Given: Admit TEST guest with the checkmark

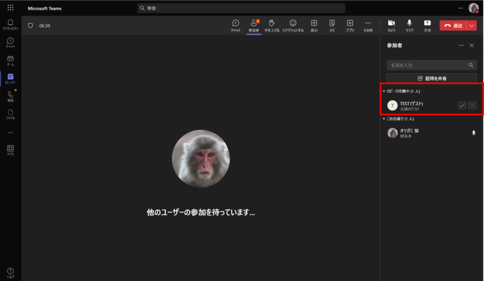Looking at the screenshot, I should pyautogui.click(x=462, y=106).
